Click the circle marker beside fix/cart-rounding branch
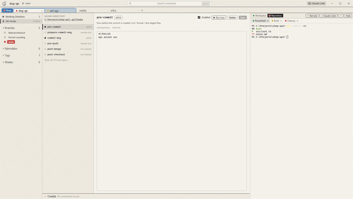 point(5,37)
